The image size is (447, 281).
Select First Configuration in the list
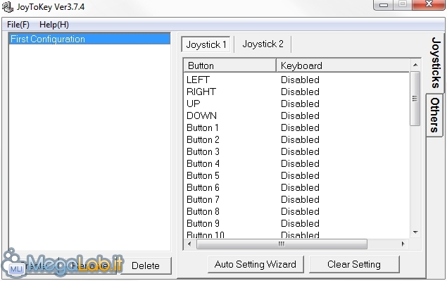click(89, 39)
